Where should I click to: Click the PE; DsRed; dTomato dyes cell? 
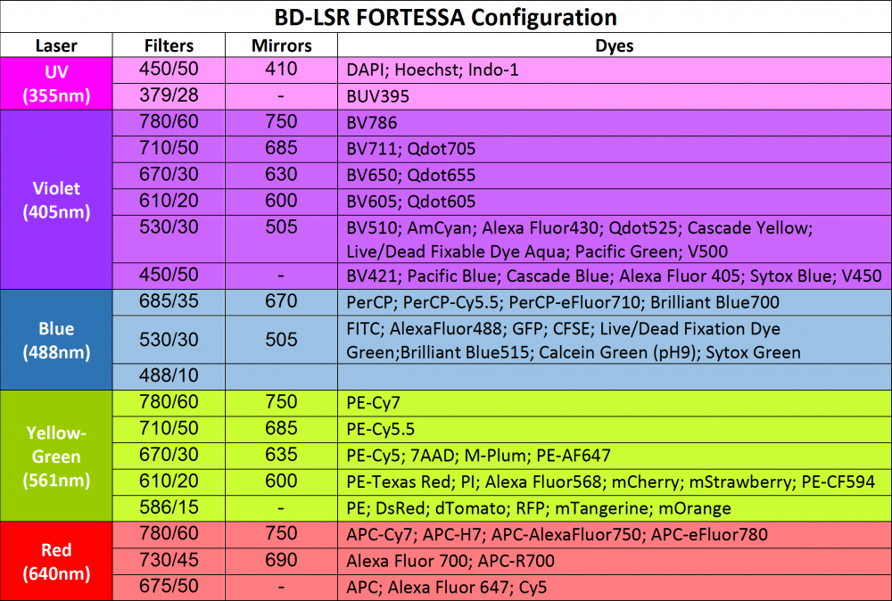point(615,508)
